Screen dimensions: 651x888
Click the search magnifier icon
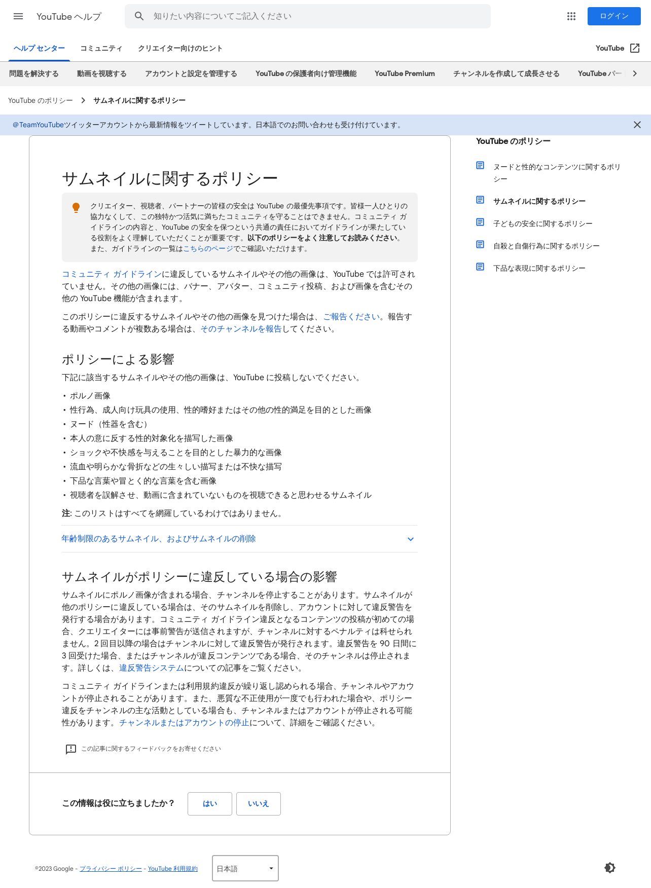click(139, 16)
